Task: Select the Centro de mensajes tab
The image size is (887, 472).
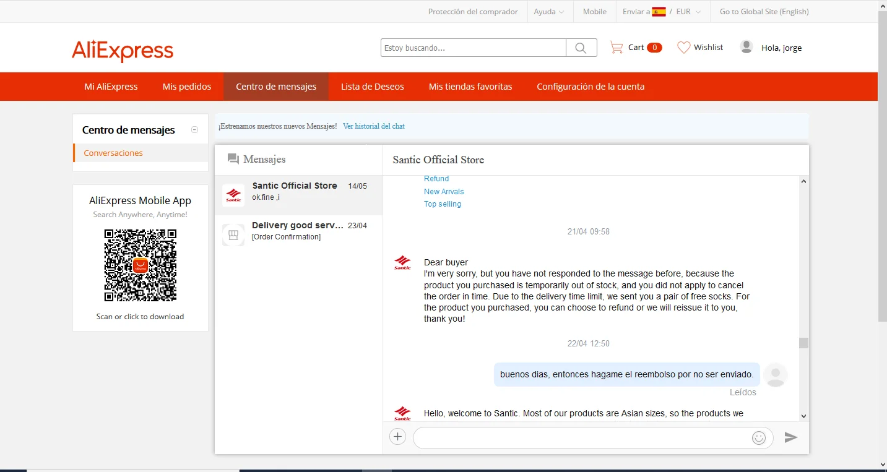Action: click(x=276, y=87)
